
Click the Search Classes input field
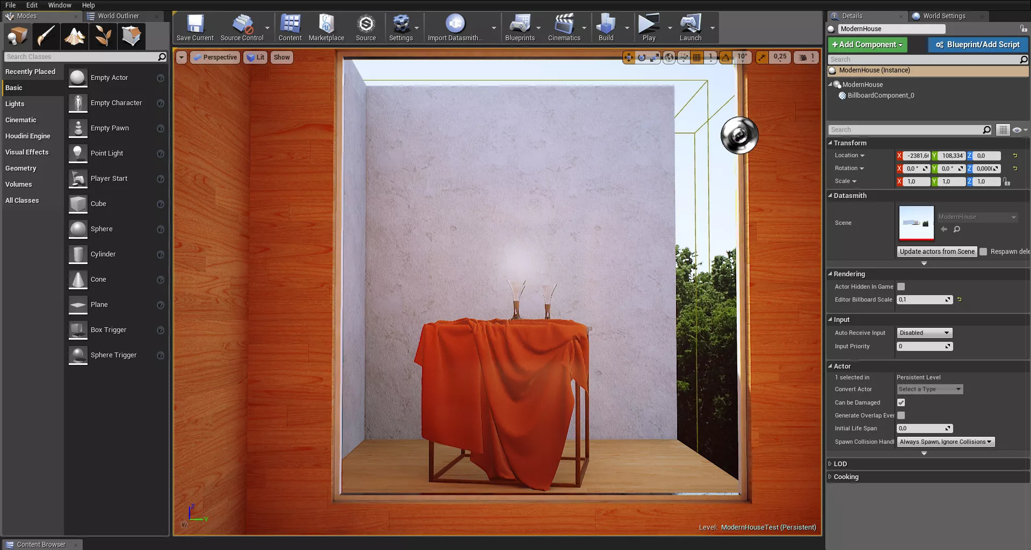pos(81,57)
